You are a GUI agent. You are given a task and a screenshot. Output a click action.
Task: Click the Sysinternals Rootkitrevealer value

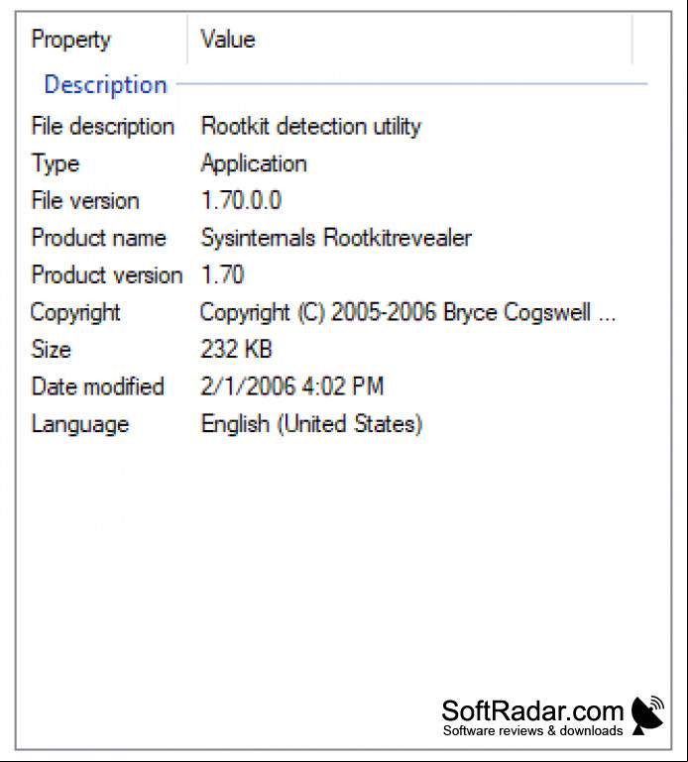click(336, 238)
